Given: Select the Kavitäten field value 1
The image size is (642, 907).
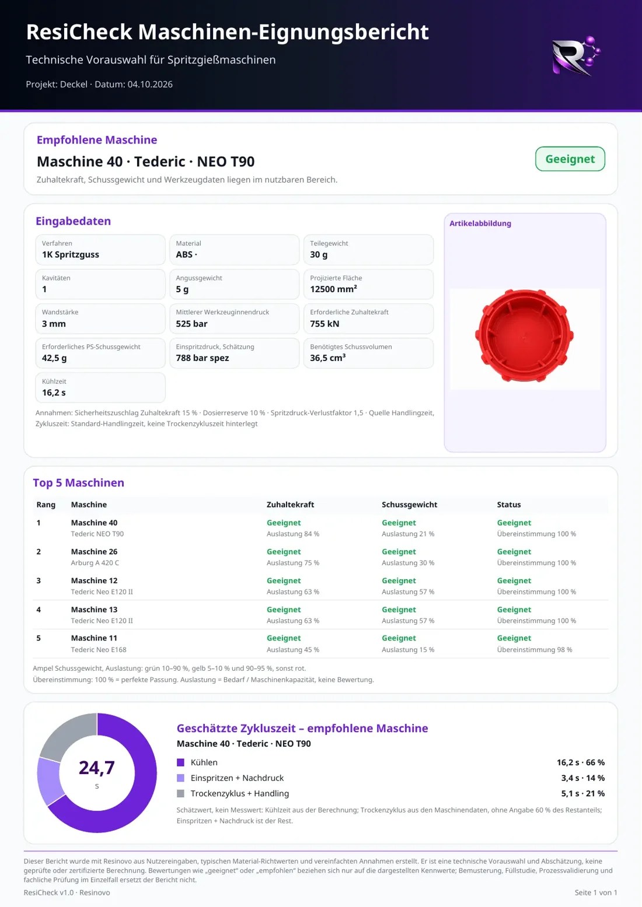Looking at the screenshot, I should point(100,284).
